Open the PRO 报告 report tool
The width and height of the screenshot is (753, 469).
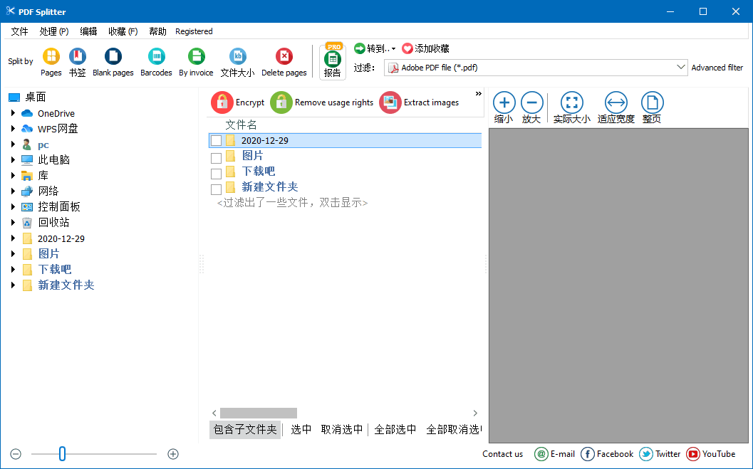pyautogui.click(x=332, y=61)
